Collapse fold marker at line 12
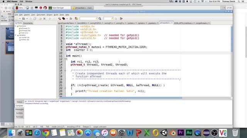 pyautogui.click(x=65, y=59)
